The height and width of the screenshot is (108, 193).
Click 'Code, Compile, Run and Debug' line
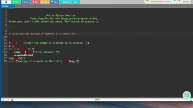[64, 19]
